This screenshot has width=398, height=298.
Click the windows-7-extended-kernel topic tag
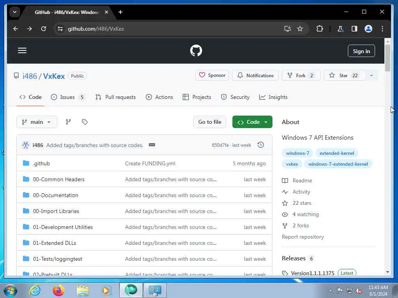tap(338, 164)
